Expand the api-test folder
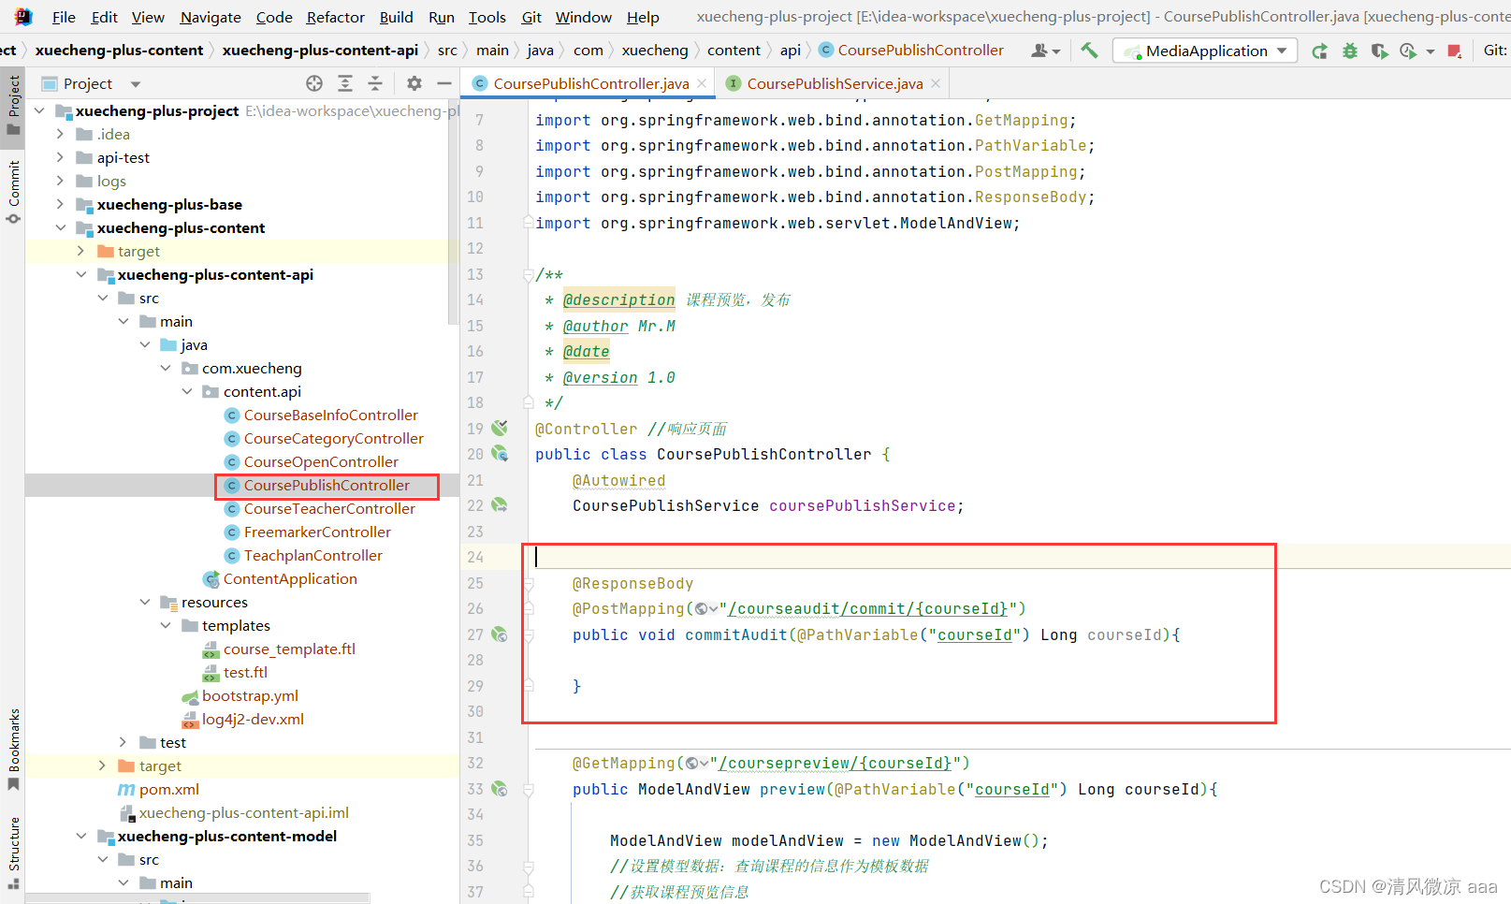The width and height of the screenshot is (1511, 904). tap(60, 157)
